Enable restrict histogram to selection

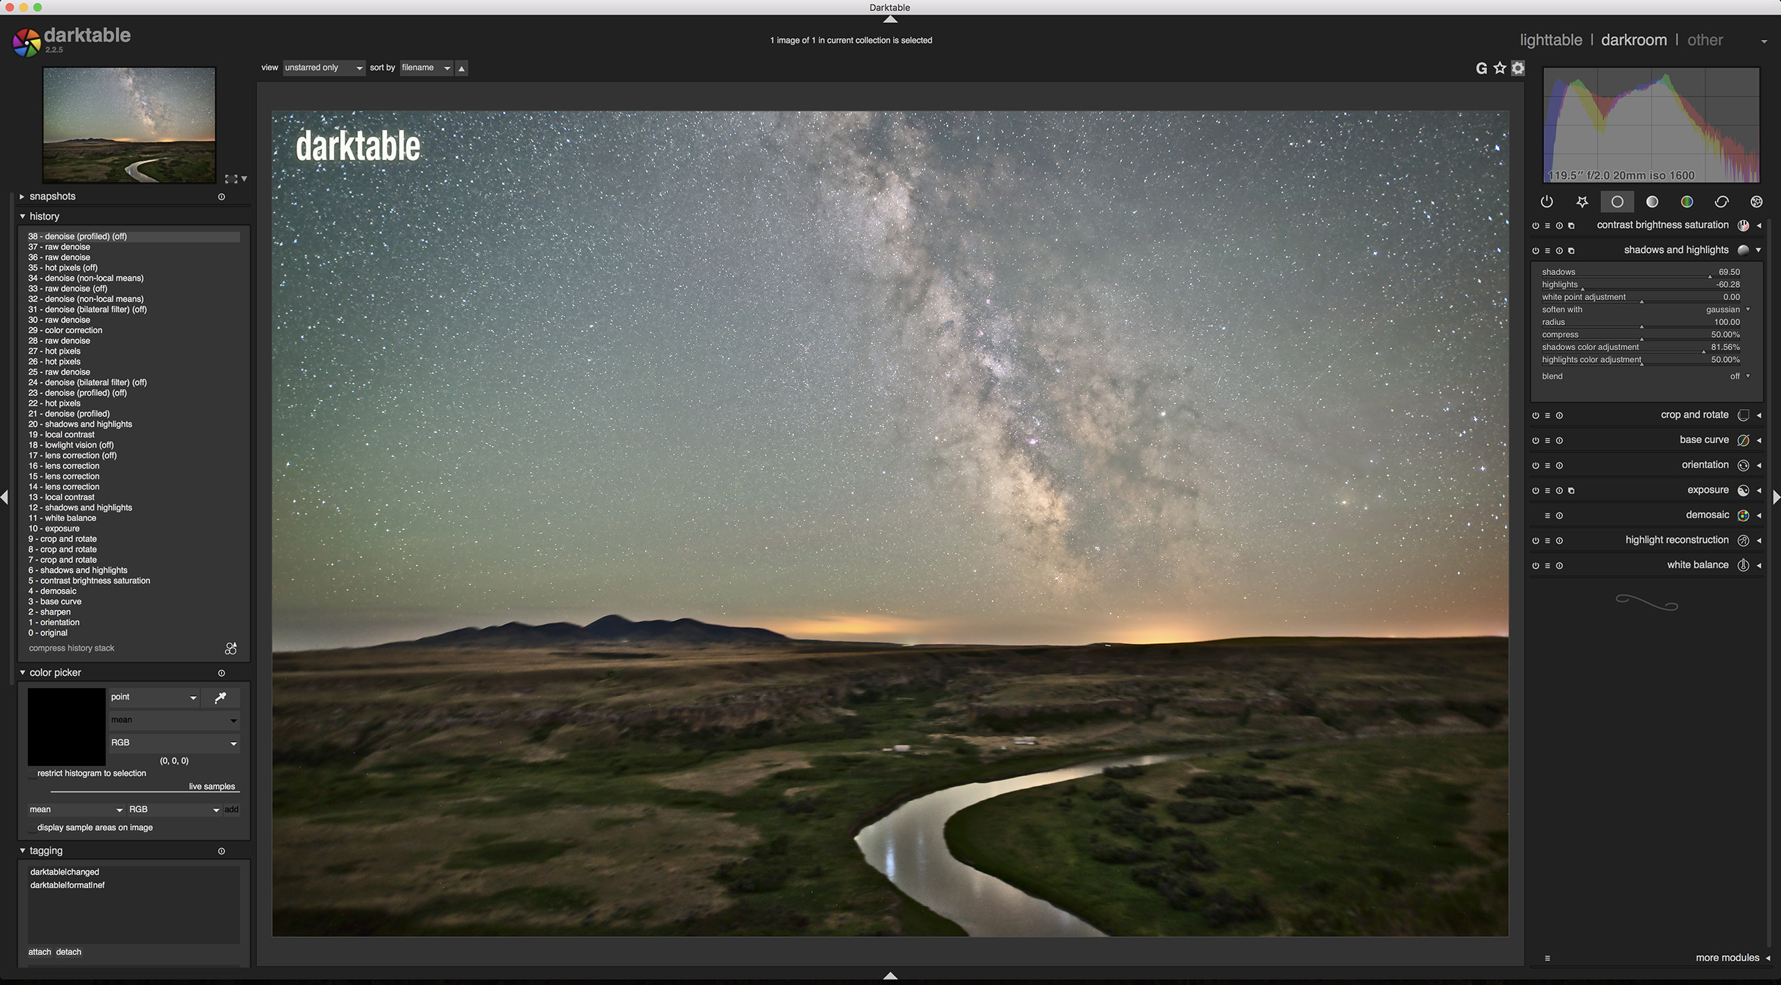click(32, 774)
